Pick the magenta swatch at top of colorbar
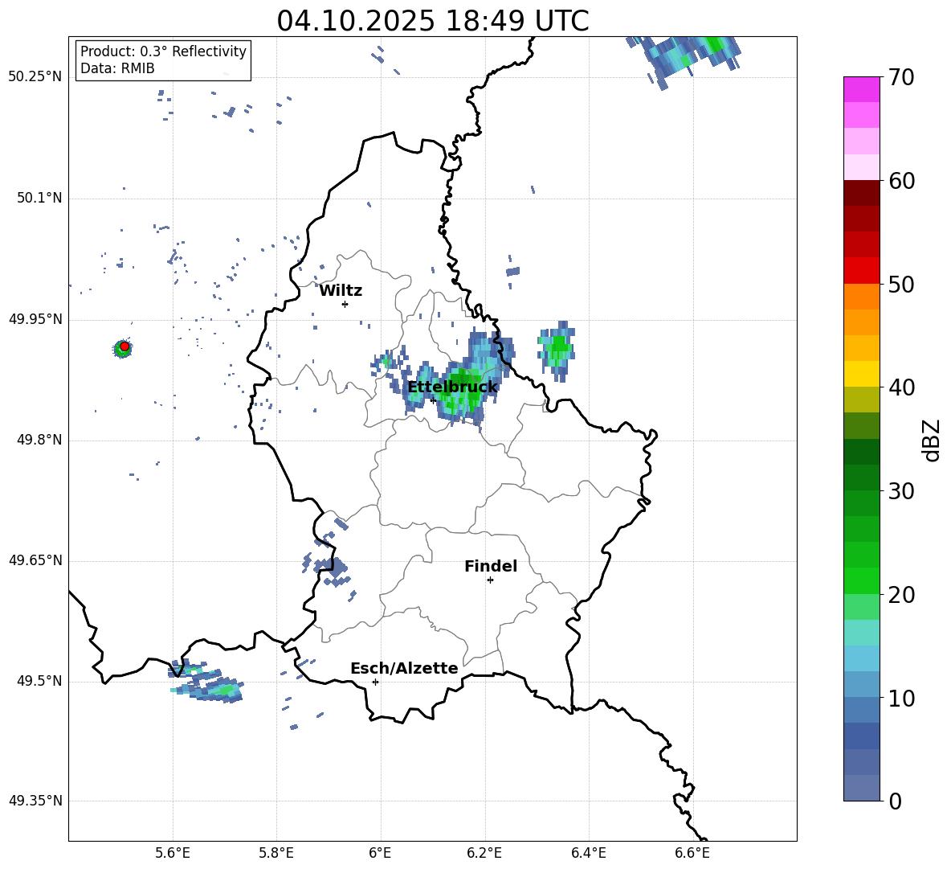The width and height of the screenshot is (951, 869). click(x=862, y=89)
